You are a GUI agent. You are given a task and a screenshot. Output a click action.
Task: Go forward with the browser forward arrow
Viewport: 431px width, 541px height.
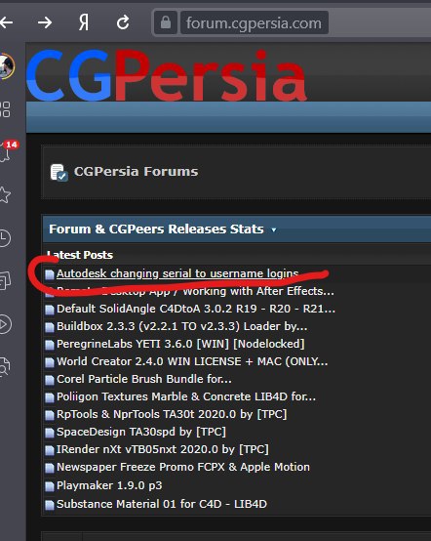coord(45,22)
